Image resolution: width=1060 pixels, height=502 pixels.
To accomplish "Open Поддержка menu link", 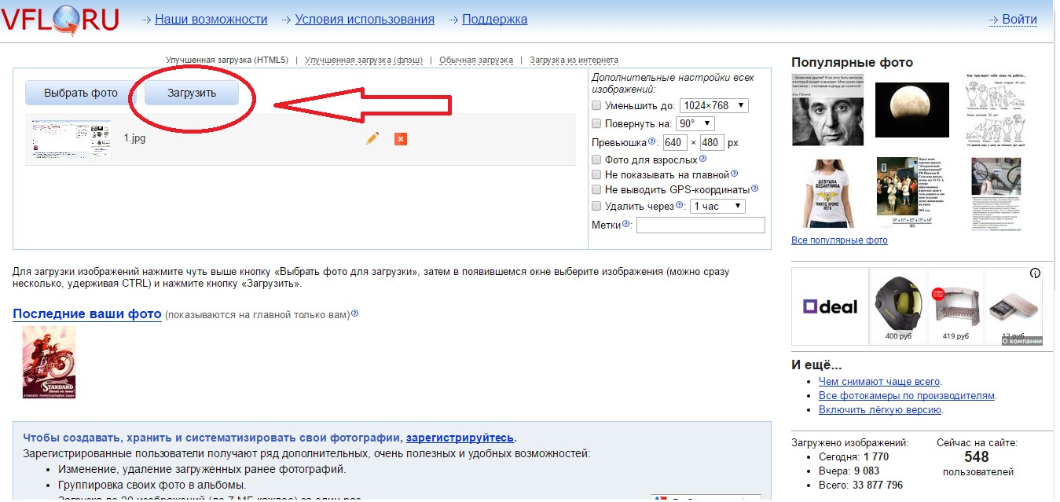I will (x=495, y=20).
